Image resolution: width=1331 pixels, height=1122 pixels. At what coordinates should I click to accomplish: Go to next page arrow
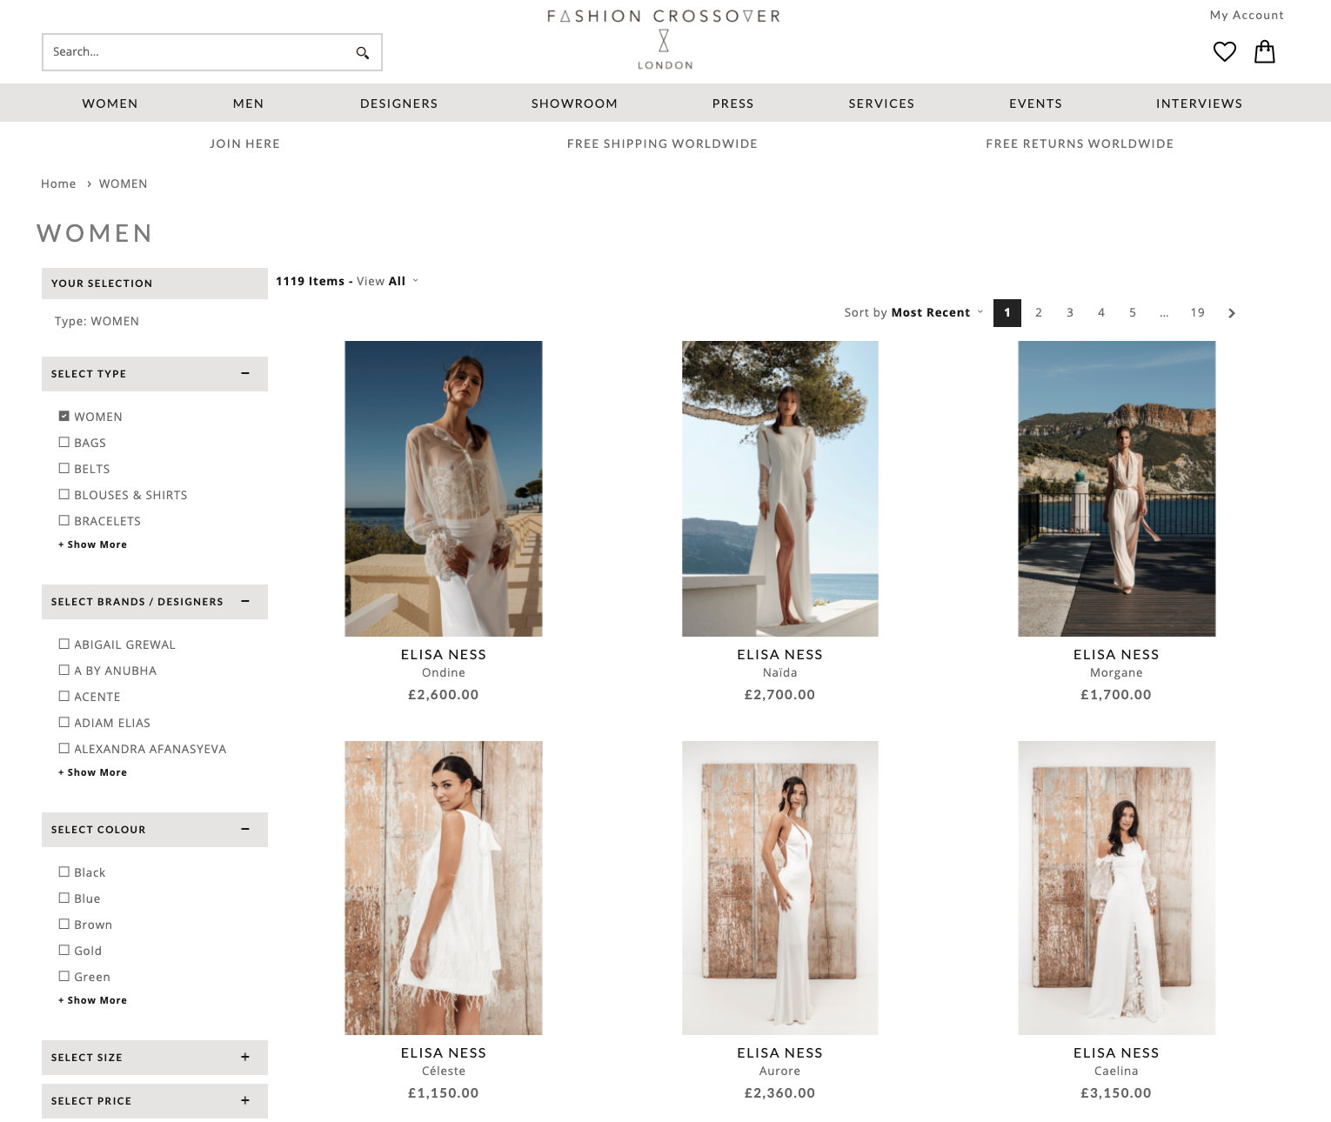1232,313
